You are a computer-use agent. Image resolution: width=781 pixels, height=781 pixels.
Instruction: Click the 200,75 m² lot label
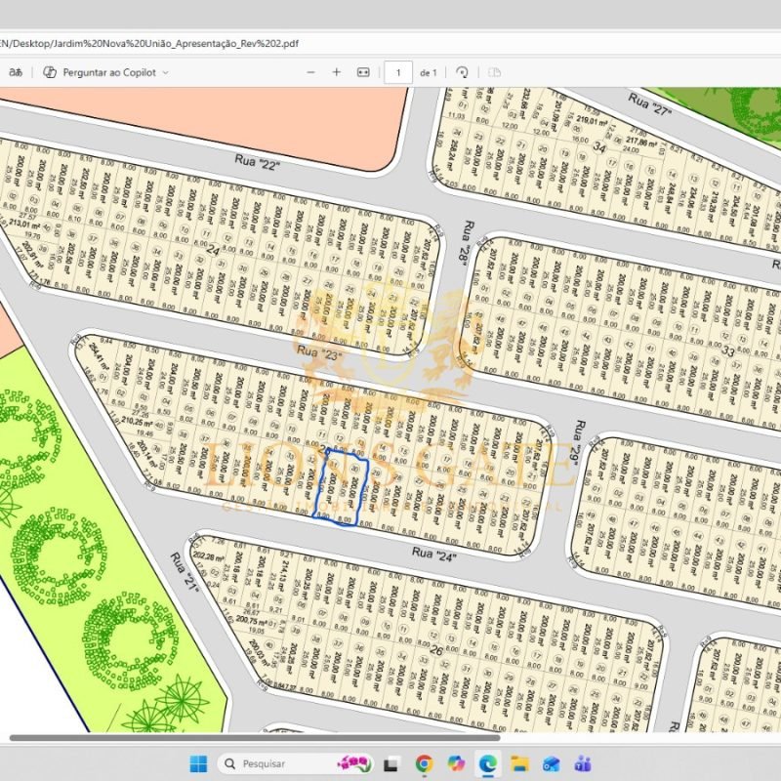[x=252, y=622]
